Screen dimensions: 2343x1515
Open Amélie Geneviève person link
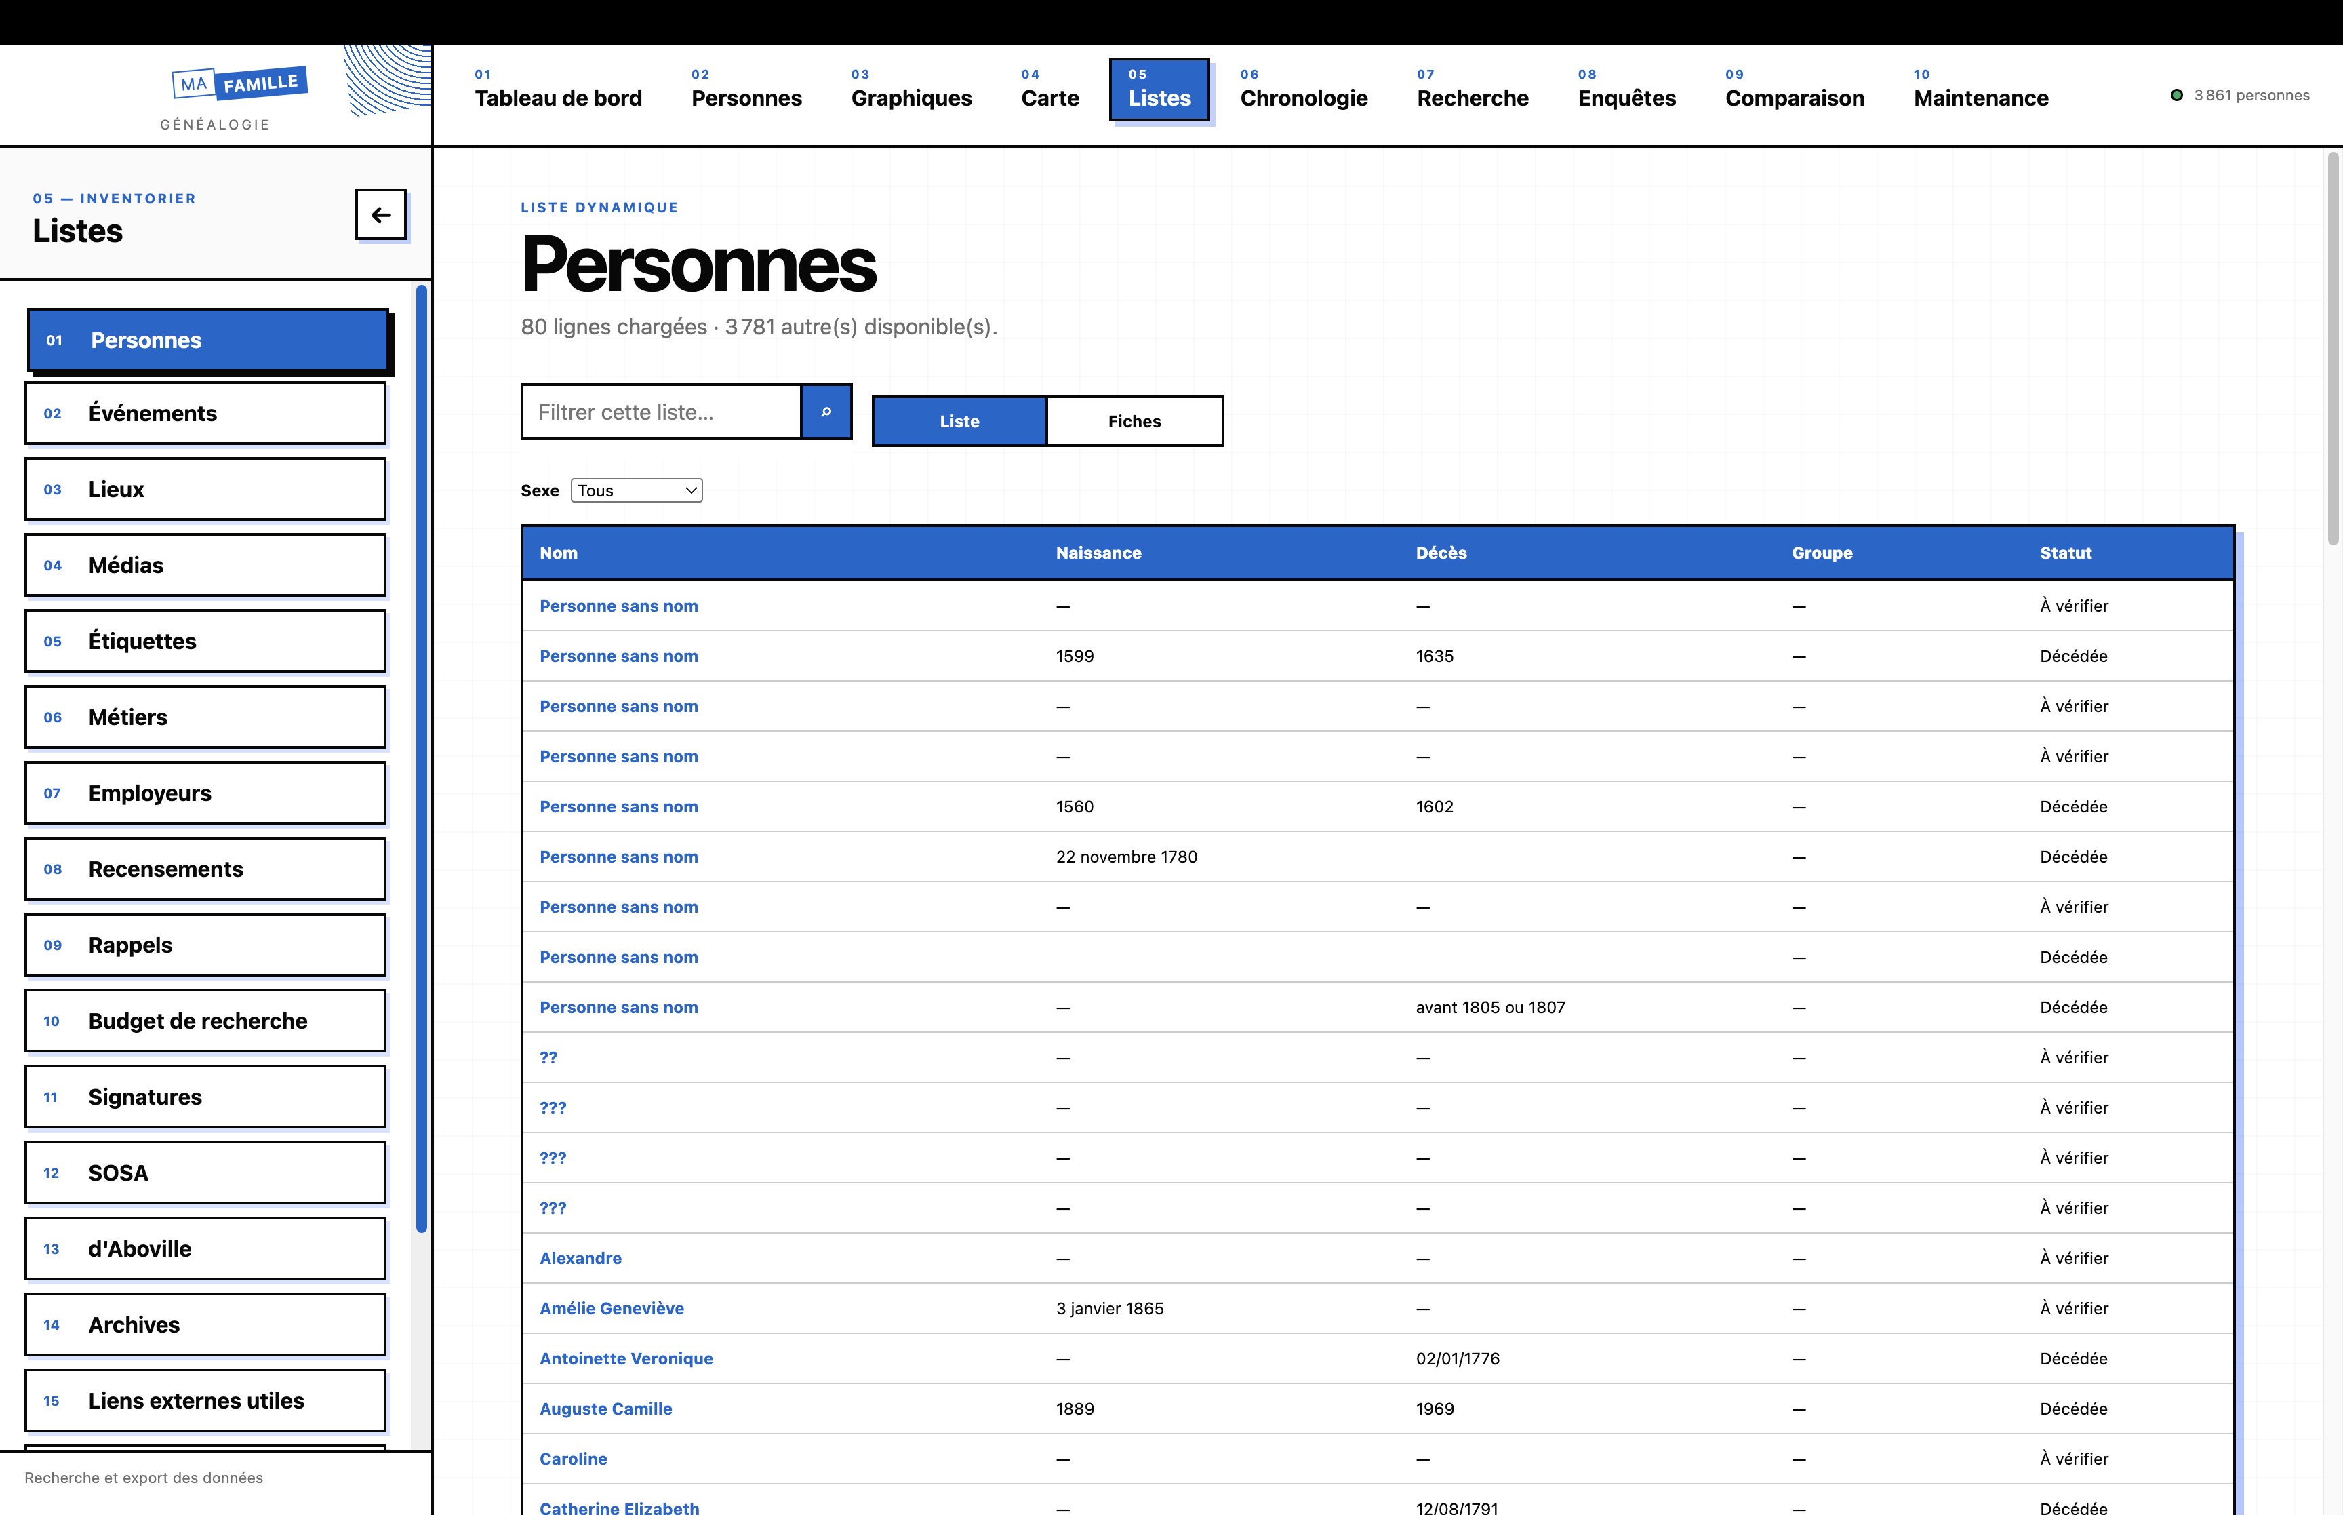pos(612,1308)
